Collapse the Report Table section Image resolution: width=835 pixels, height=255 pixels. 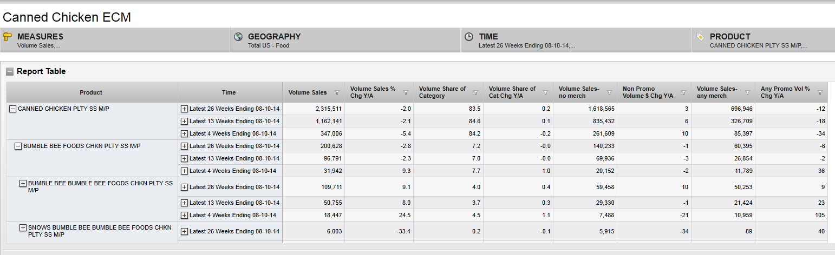[10, 71]
